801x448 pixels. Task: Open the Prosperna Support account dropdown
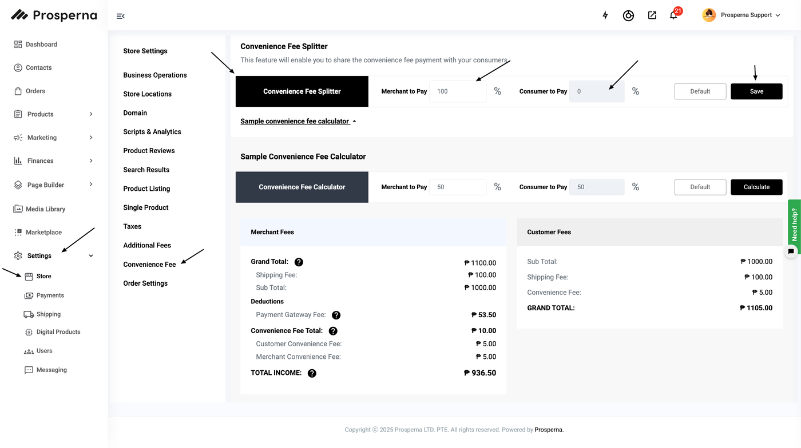coord(741,15)
